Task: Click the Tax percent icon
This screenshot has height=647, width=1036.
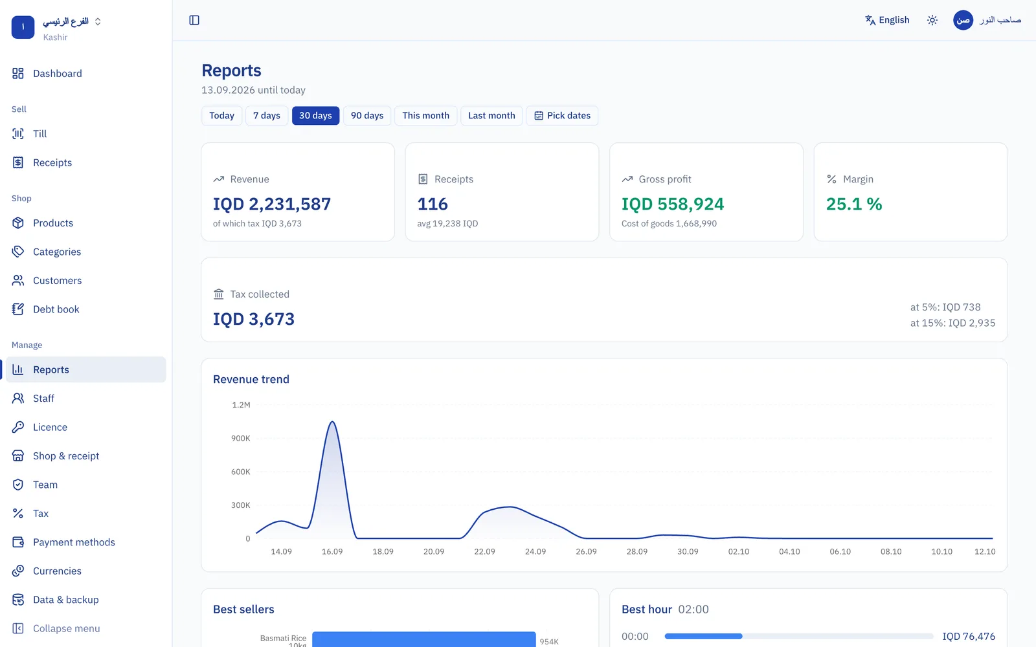Action: [18, 514]
